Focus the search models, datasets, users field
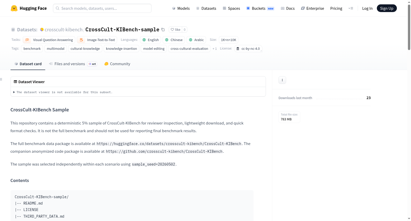 pyautogui.click(x=102, y=8)
